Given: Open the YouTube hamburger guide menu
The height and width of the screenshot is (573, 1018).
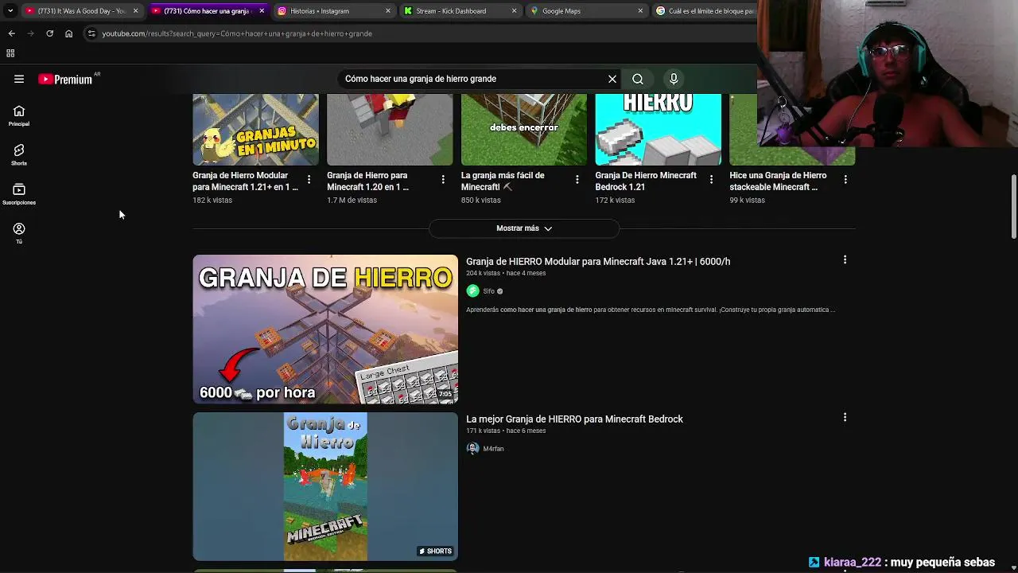Looking at the screenshot, I should pos(19,79).
